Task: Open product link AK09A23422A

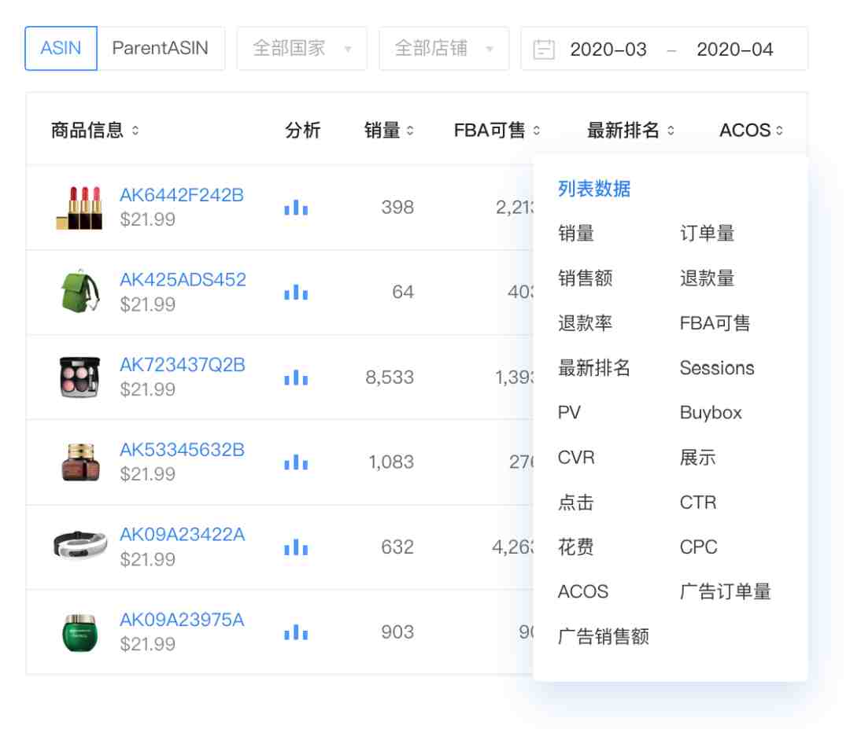Action: (182, 535)
